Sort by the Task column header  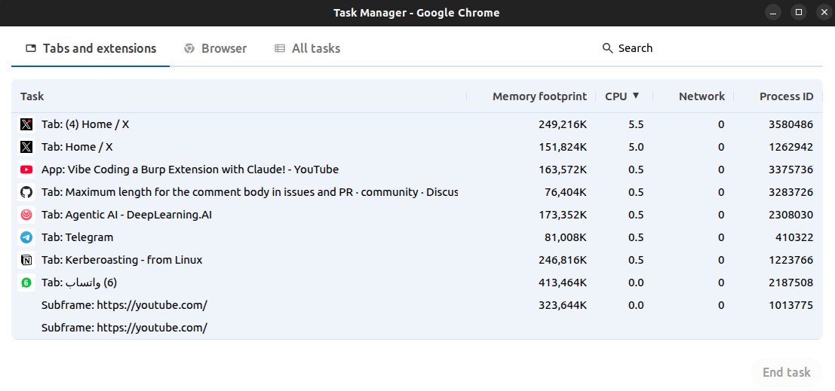pyautogui.click(x=32, y=96)
